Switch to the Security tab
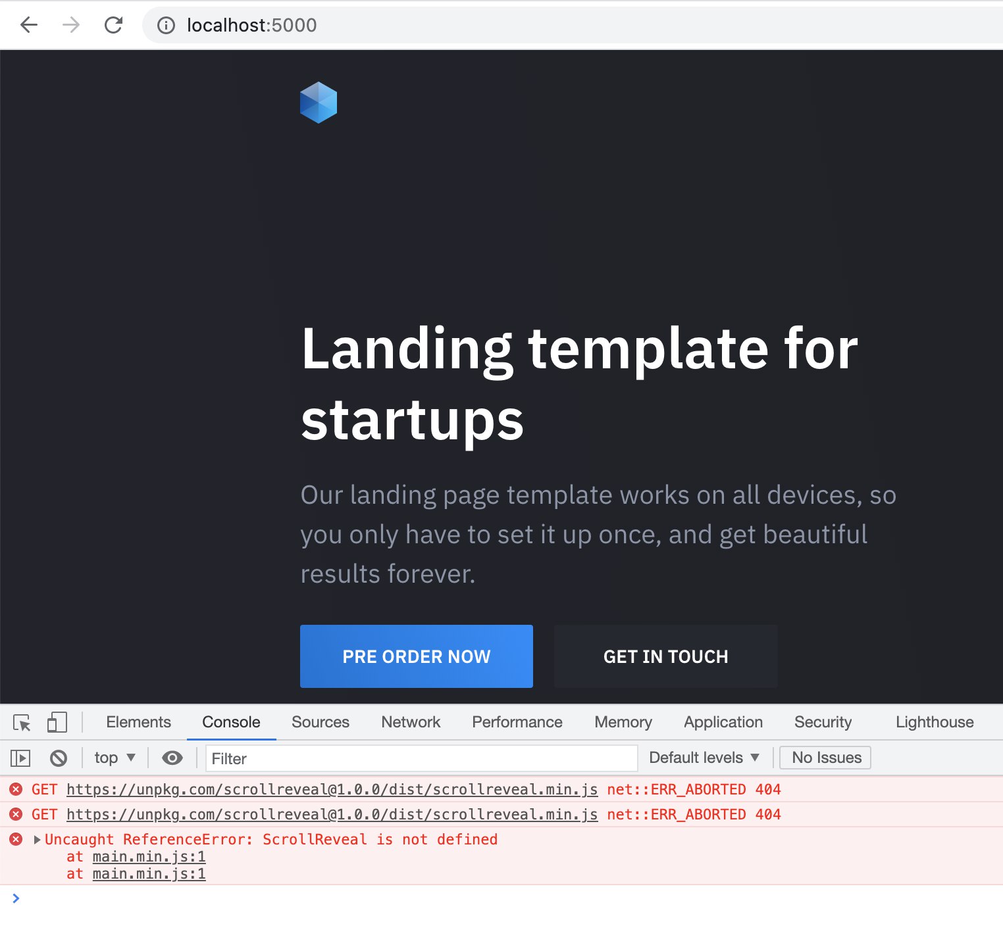This screenshot has width=1003, height=926. (x=823, y=722)
